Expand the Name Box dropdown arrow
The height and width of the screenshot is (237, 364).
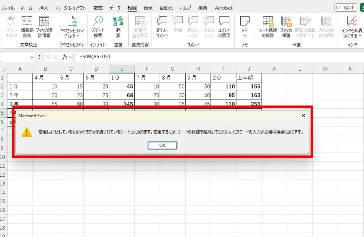pyautogui.click(x=33, y=57)
